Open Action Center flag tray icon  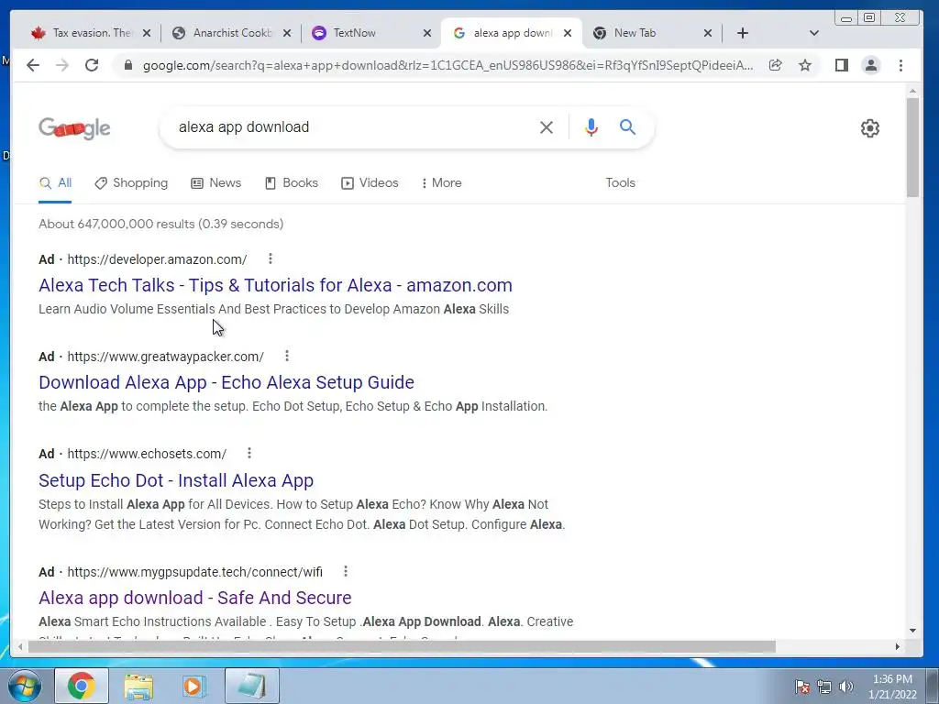pyautogui.click(x=802, y=687)
